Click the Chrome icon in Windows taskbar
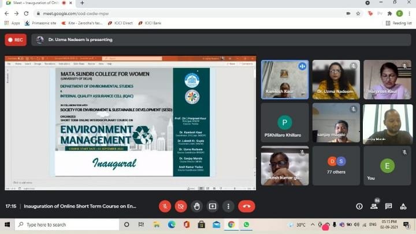The image size is (416, 234). [231, 224]
